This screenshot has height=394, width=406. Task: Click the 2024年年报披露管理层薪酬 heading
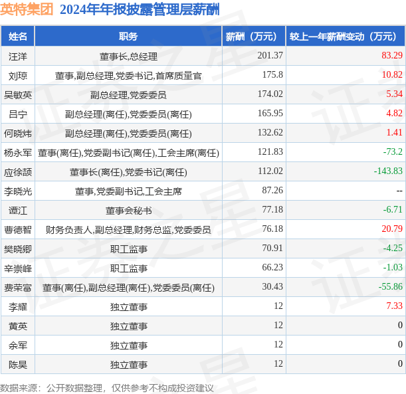140,9
